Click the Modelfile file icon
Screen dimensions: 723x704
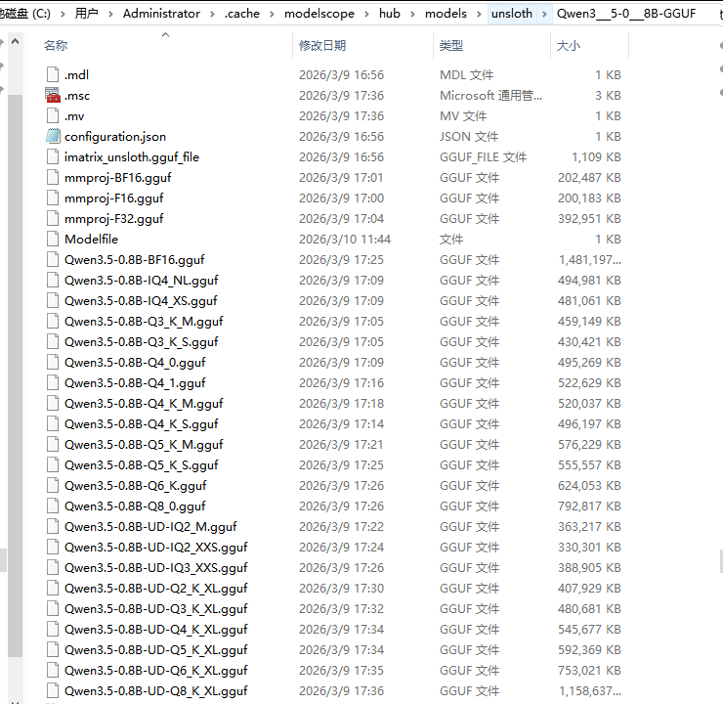click(53, 239)
